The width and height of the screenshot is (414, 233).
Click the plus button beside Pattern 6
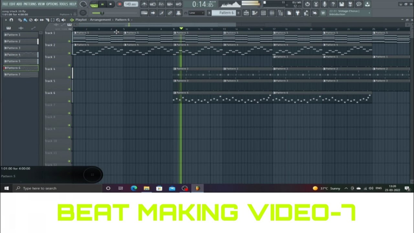[238, 13]
